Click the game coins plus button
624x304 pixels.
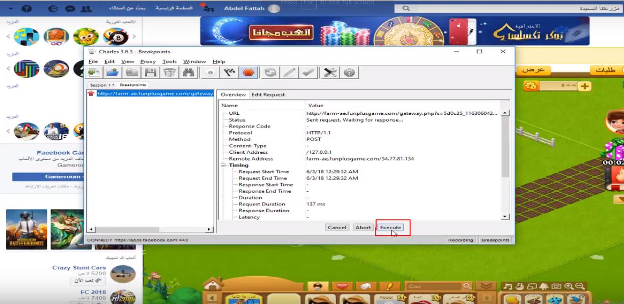pos(585,86)
